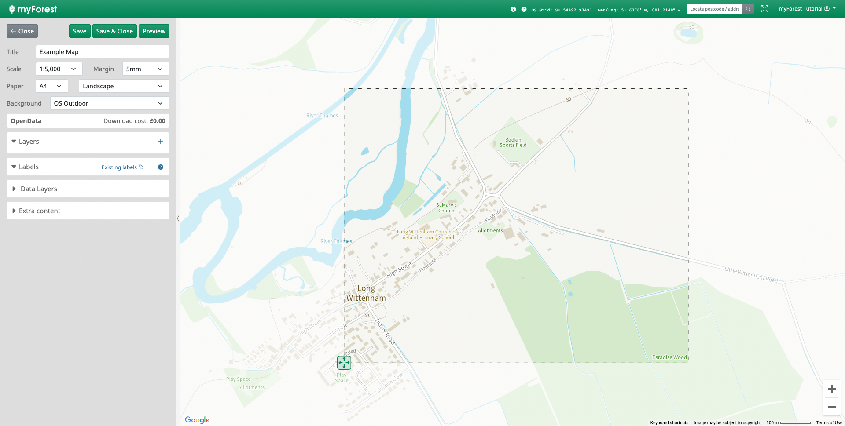This screenshot has width=845, height=426.
Task: Open the Existing labels link
Action: coord(119,167)
